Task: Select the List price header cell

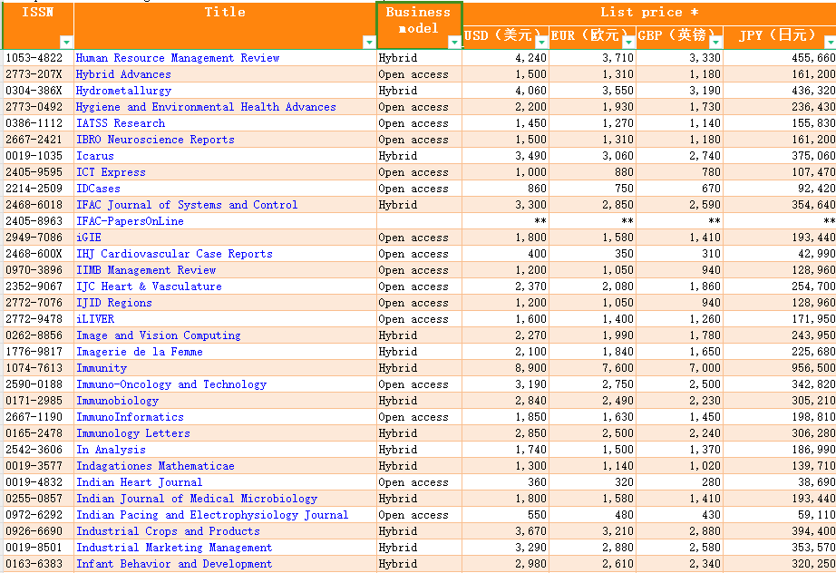Action: pyautogui.click(x=648, y=13)
